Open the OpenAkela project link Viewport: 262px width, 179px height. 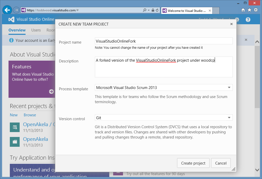tap(35, 139)
